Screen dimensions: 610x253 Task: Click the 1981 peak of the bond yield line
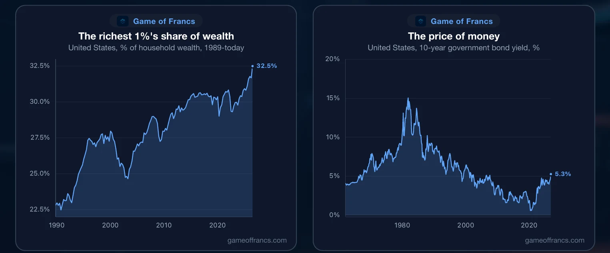coord(408,98)
